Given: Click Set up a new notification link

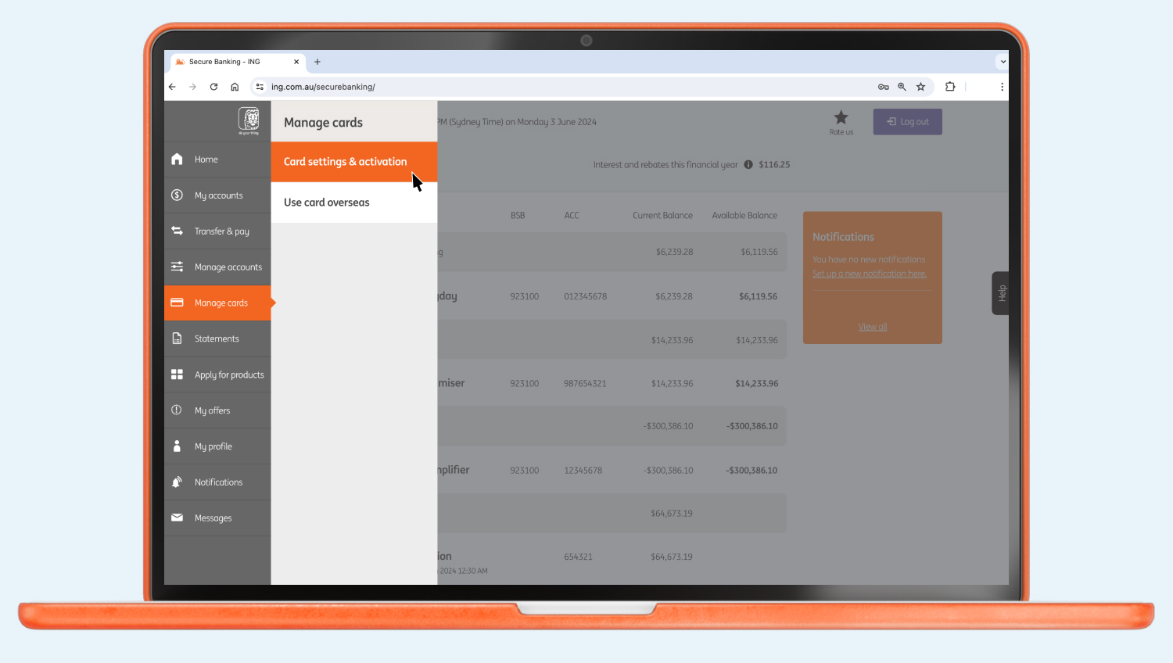Looking at the screenshot, I should [x=869, y=274].
